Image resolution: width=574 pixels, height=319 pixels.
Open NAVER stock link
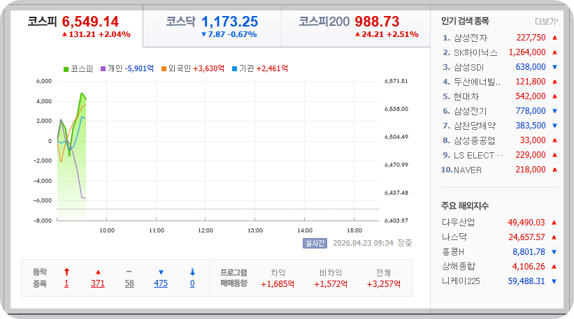coord(468,170)
